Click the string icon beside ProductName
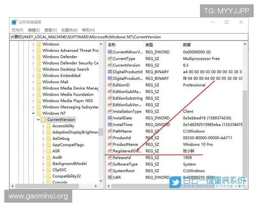 (109, 144)
